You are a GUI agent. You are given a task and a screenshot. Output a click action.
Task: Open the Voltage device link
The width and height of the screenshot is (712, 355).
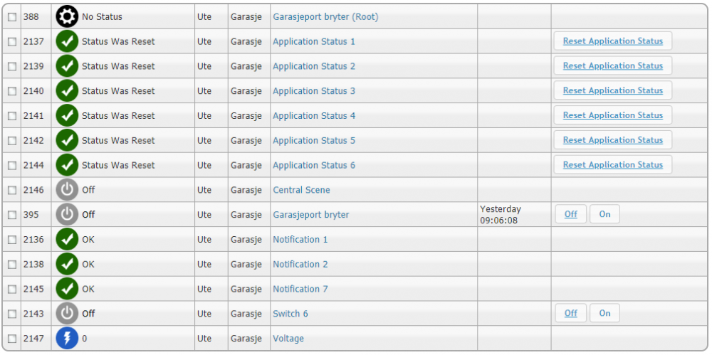(x=288, y=339)
